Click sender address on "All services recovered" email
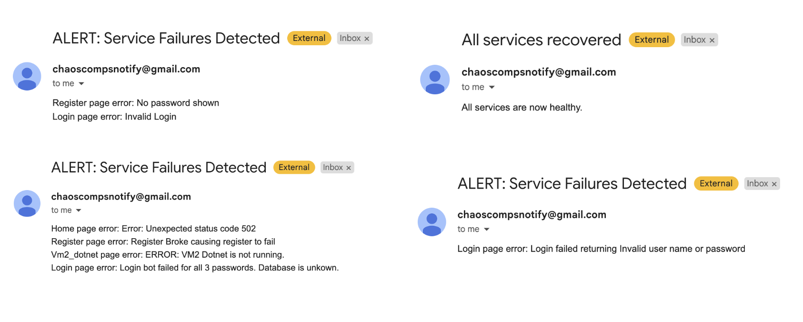The height and width of the screenshot is (322, 803). pyautogui.click(x=538, y=72)
